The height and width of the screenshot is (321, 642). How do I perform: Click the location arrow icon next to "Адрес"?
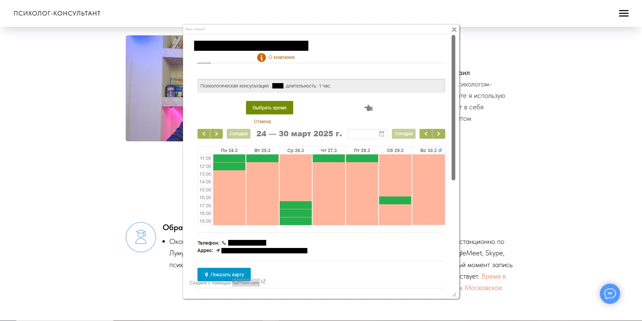tap(218, 250)
